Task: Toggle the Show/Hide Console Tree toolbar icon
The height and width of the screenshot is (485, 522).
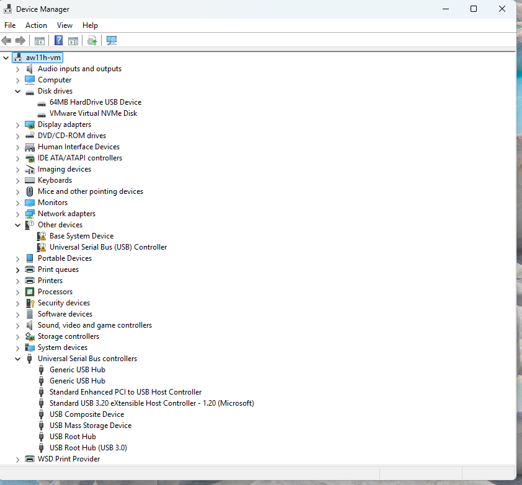Action: [40, 41]
